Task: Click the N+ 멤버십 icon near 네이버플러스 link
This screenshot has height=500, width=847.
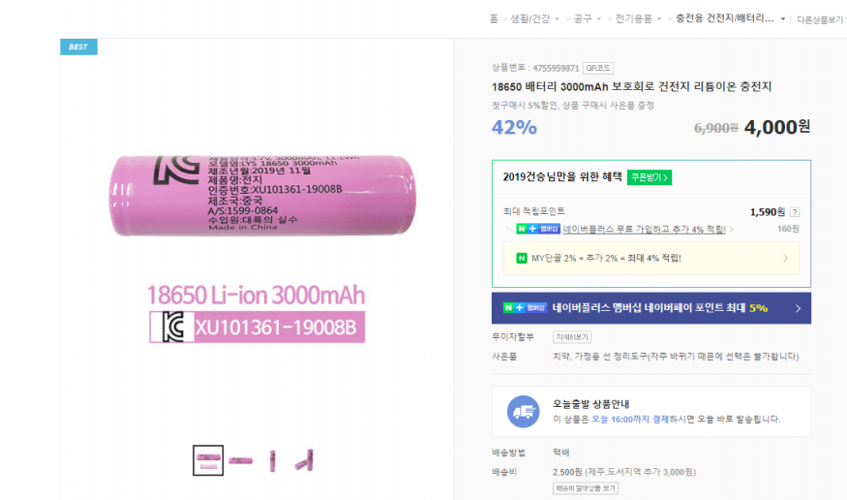Action: pyautogui.click(x=538, y=229)
